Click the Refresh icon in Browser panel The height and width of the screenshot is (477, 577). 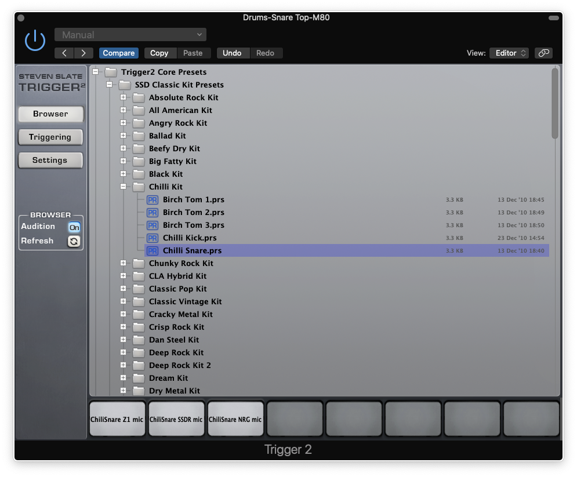coord(74,241)
